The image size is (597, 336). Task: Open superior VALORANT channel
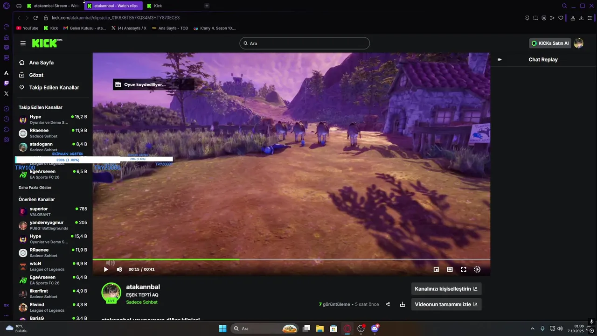tap(53, 211)
